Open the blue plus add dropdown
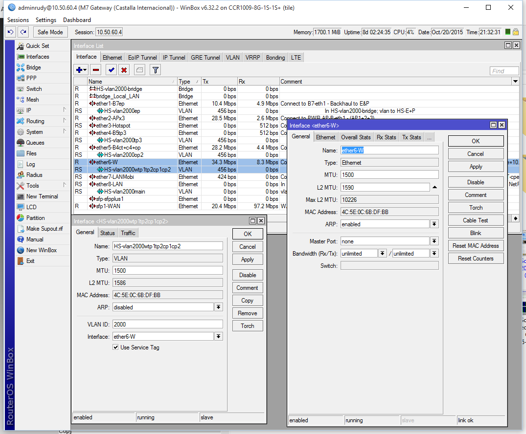Screen dimensions: 526x434 tap(81, 70)
